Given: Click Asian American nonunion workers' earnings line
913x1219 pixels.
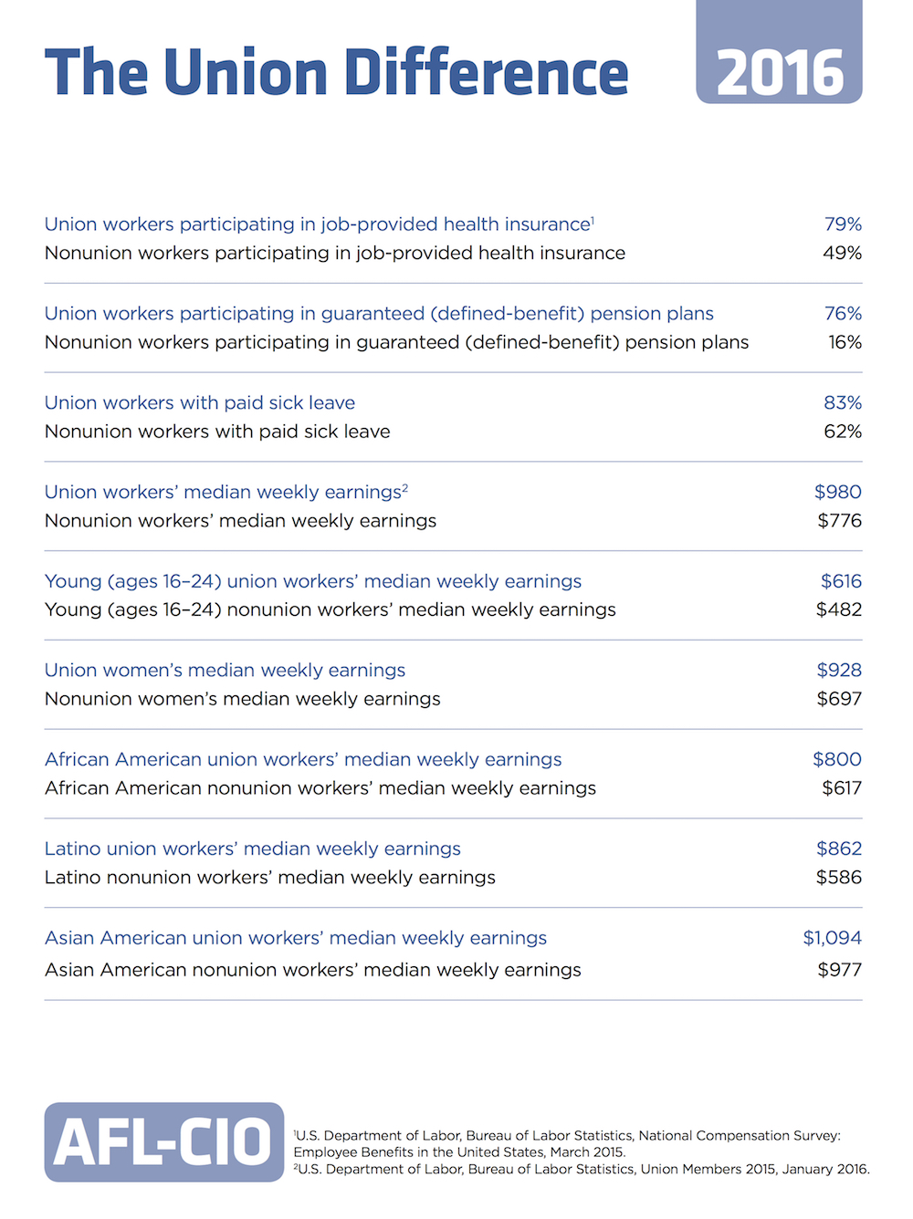Looking at the screenshot, I should [x=313, y=970].
